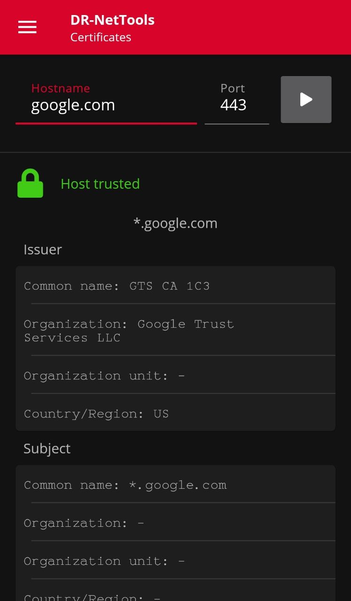Viewport: 351px width, 601px height.
Task: Click the Port field showing 443
Action: click(x=236, y=105)
